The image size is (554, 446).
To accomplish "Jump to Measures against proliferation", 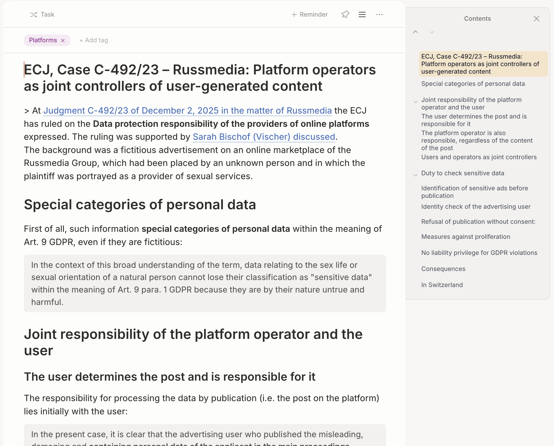I will pyautogui.click(x=466, y=237).
